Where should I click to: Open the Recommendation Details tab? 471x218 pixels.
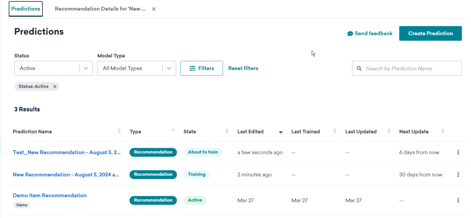pyautogui.click(x=100, y=9)
